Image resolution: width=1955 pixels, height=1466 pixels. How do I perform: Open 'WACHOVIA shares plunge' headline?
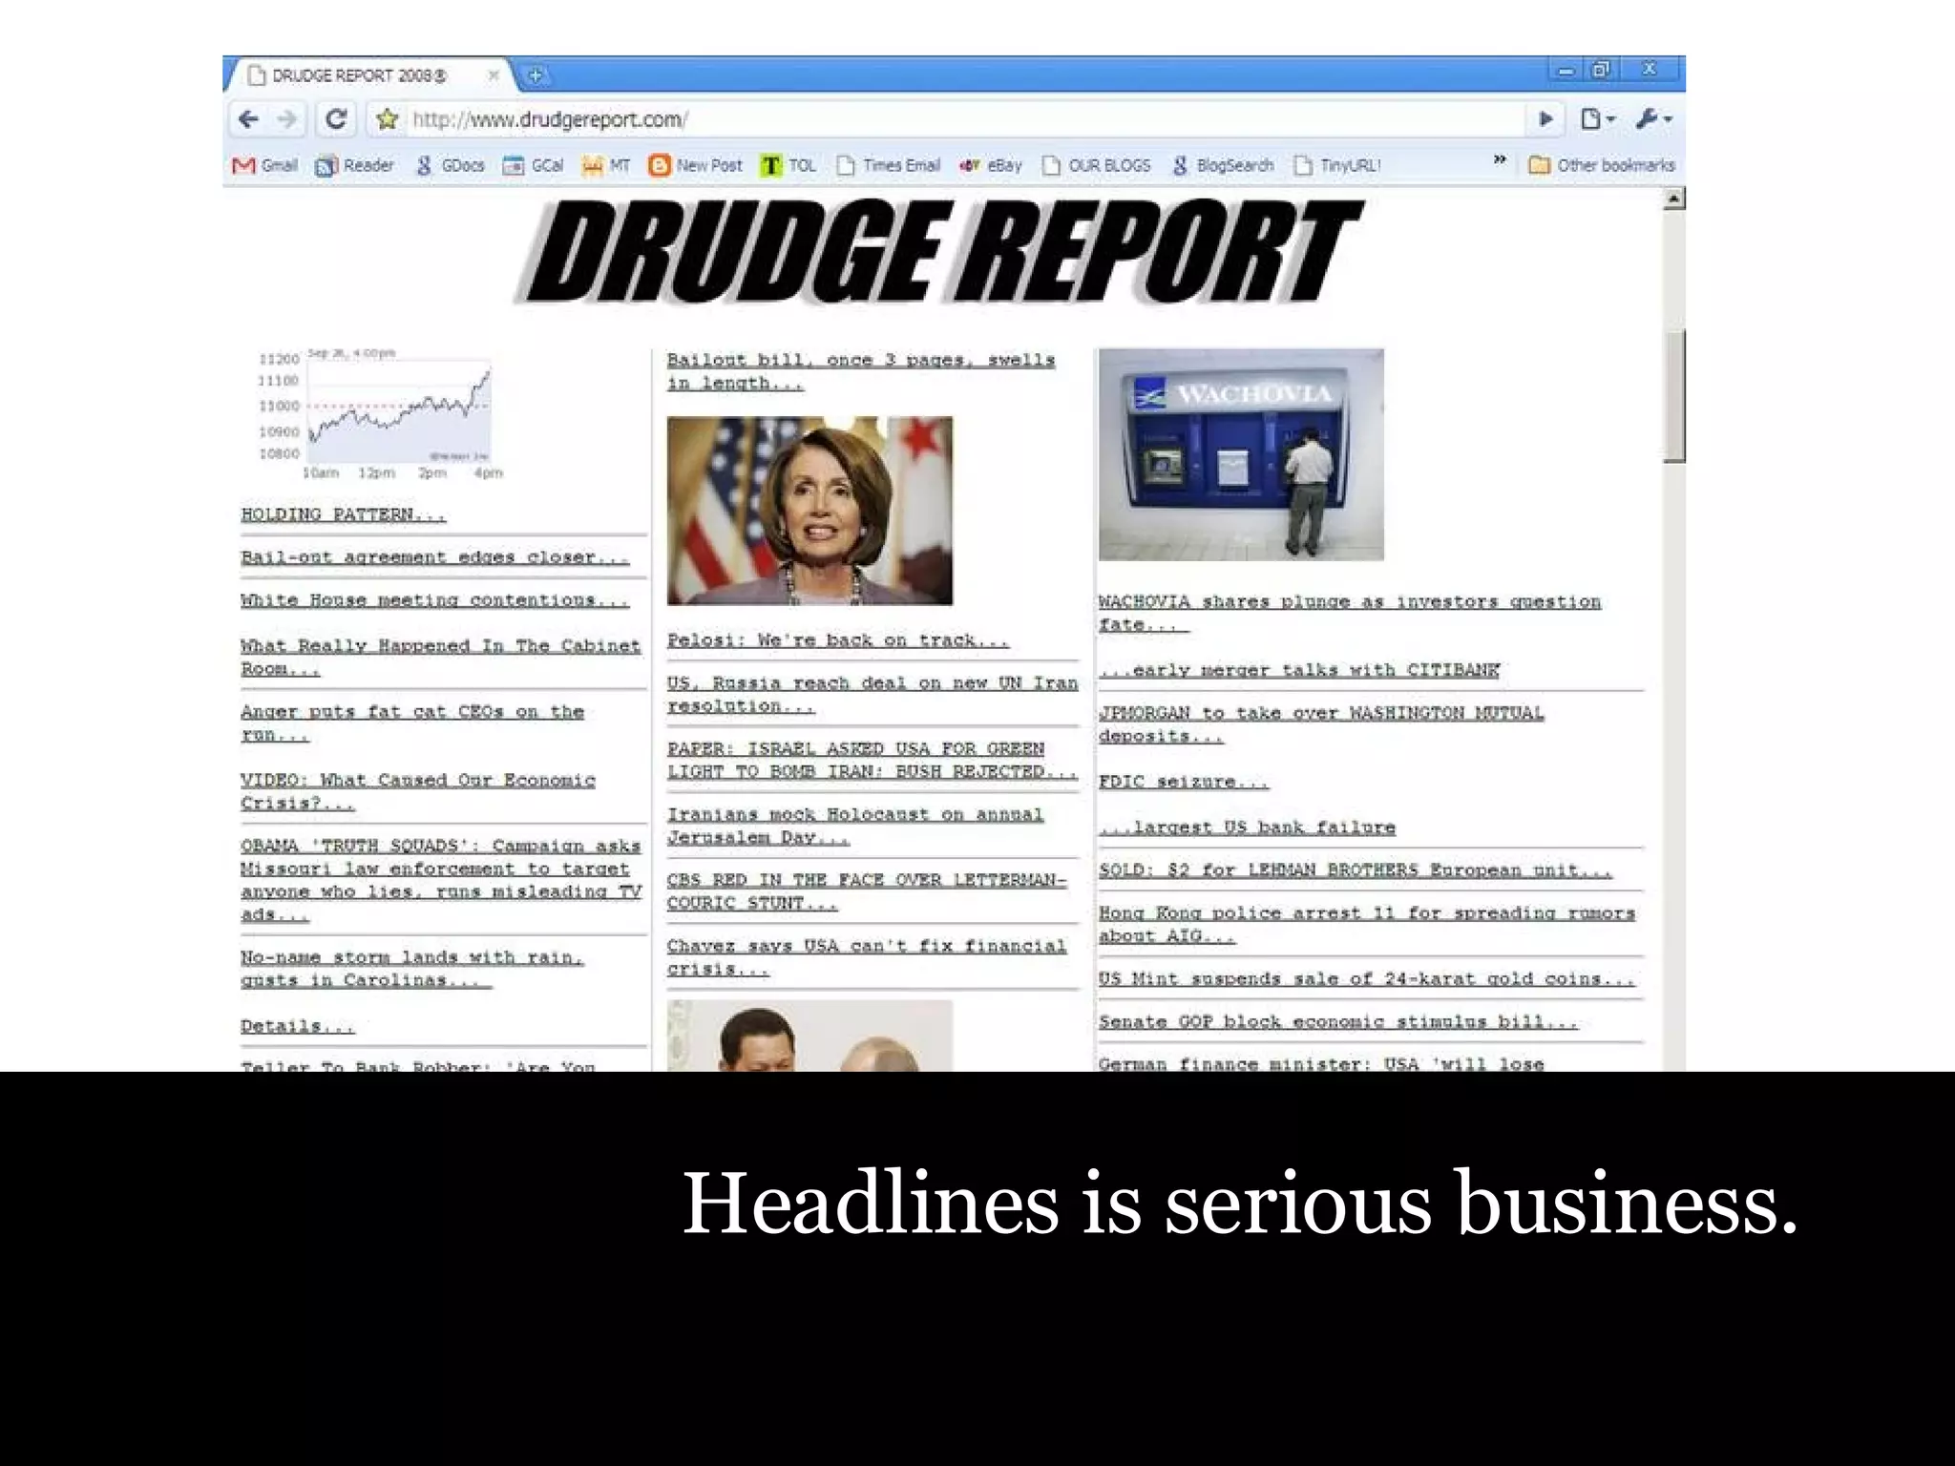1350,613
